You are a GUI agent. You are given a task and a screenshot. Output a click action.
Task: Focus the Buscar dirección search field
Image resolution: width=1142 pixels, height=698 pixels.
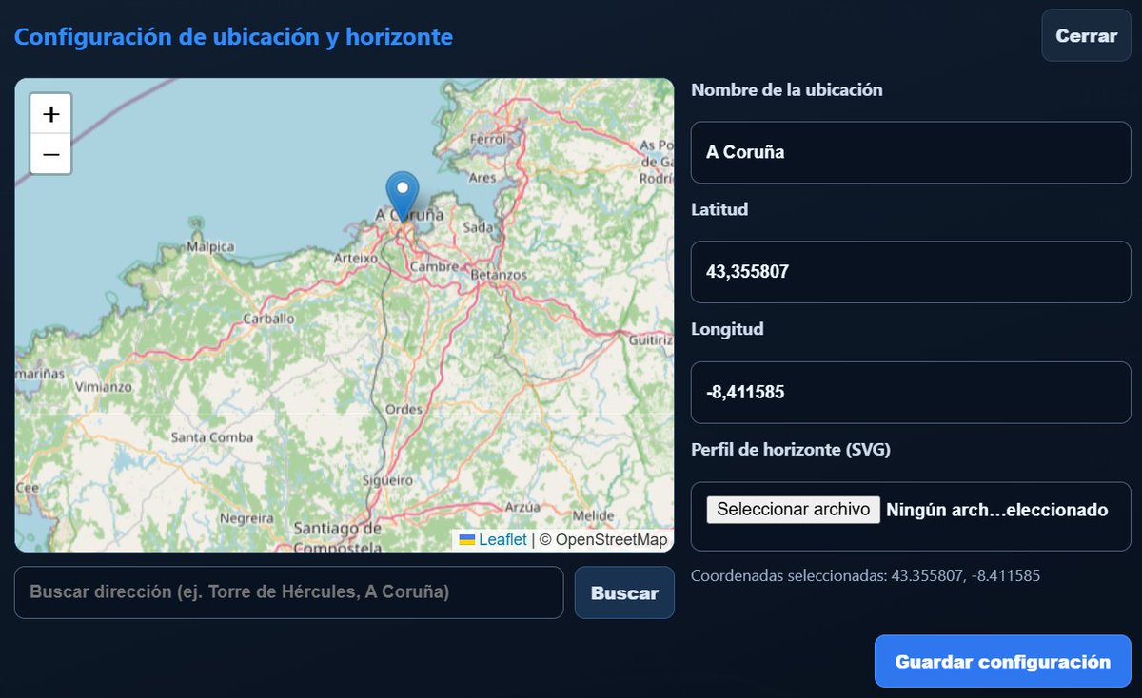pos(289,592)
